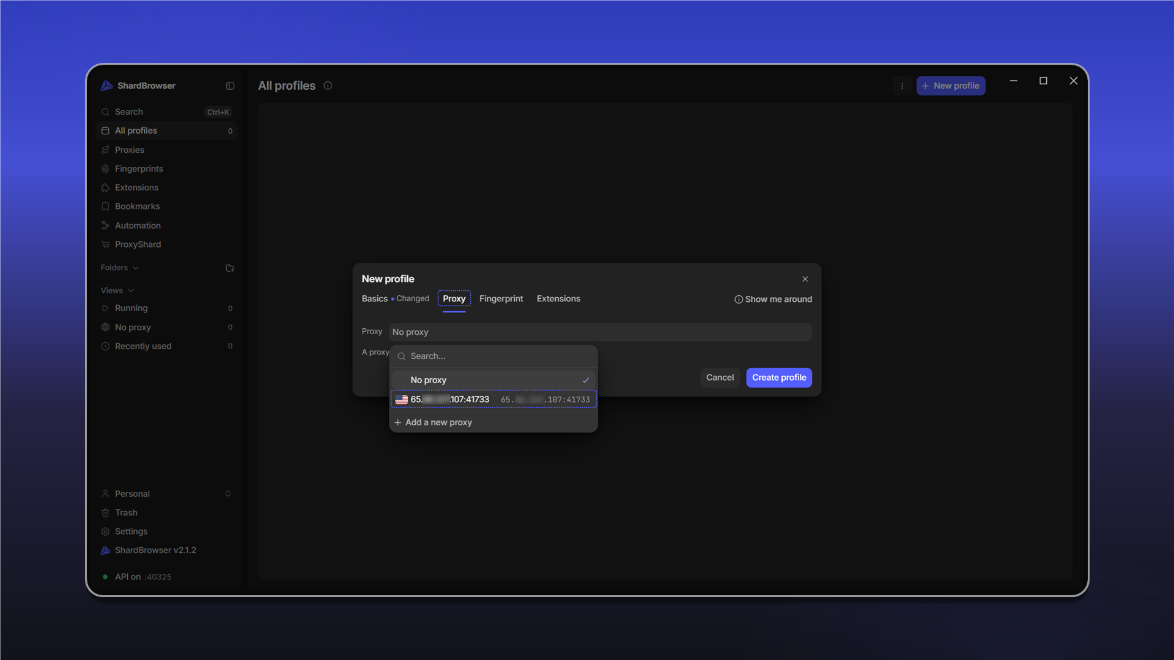
Task: Open the All profiles info icon
Action: [328, 86]
